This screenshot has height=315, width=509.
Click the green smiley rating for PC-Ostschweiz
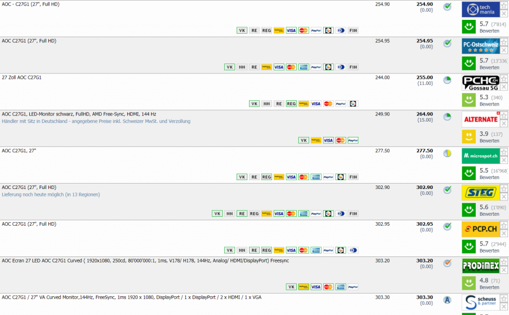pyautogui.click(x=469, y=63)
